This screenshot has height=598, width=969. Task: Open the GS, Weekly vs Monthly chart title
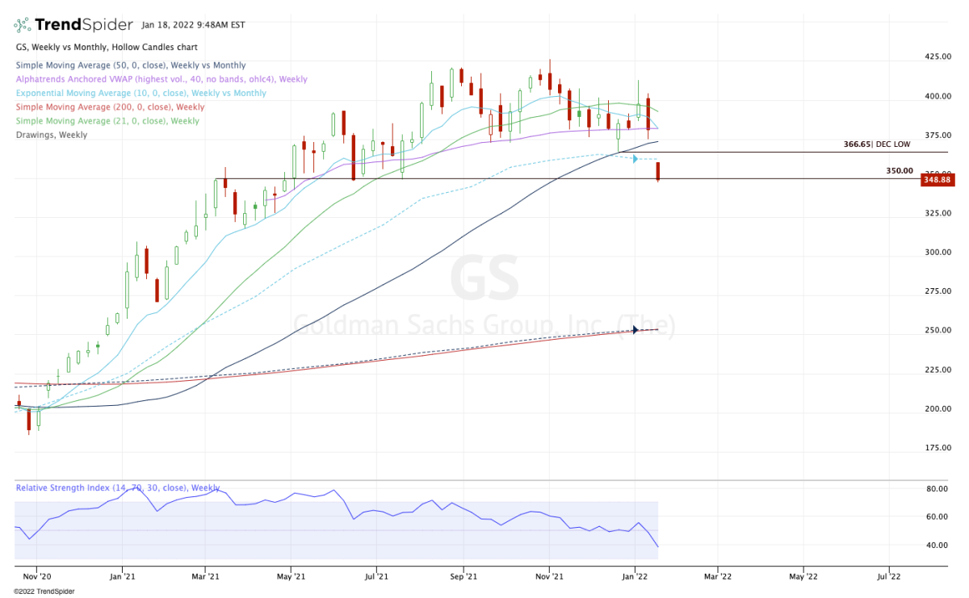click(106, 47)
